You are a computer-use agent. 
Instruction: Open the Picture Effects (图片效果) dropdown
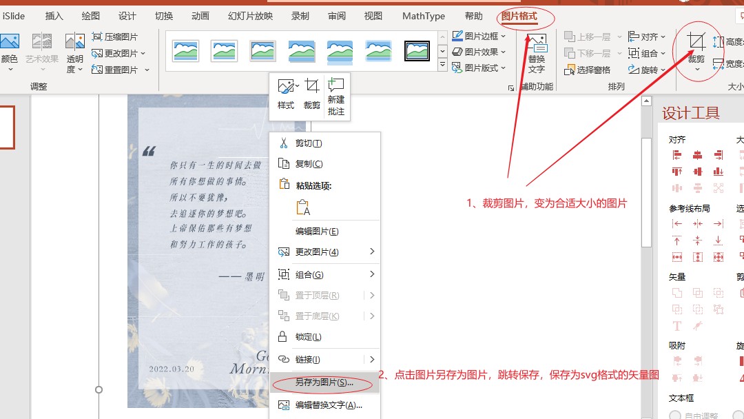(479, 52)
